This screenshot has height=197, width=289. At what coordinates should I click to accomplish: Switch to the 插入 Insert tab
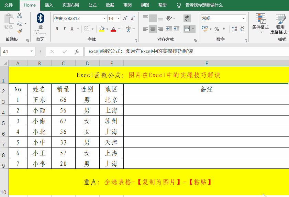(49, 5)
